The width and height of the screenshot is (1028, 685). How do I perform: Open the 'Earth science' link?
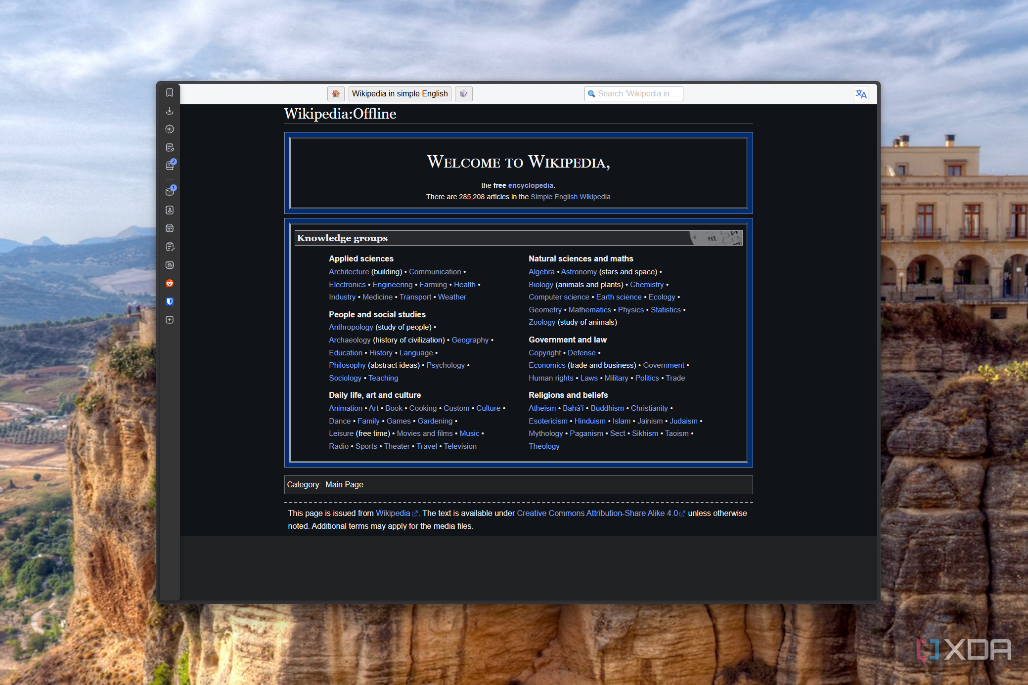(x=619, y=297)
